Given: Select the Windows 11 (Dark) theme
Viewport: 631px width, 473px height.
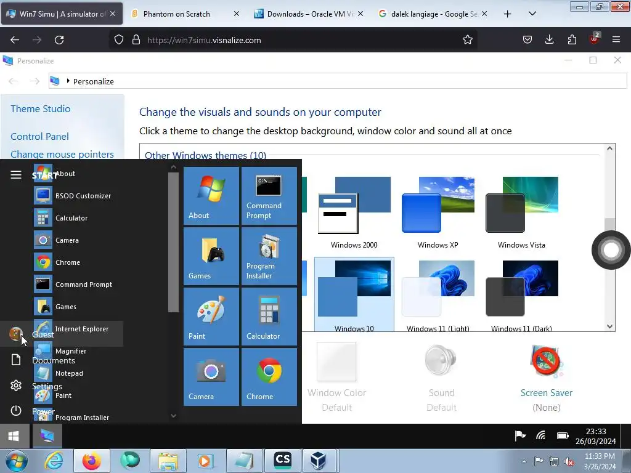Looking at the screenshot, I should click(521, 295).
